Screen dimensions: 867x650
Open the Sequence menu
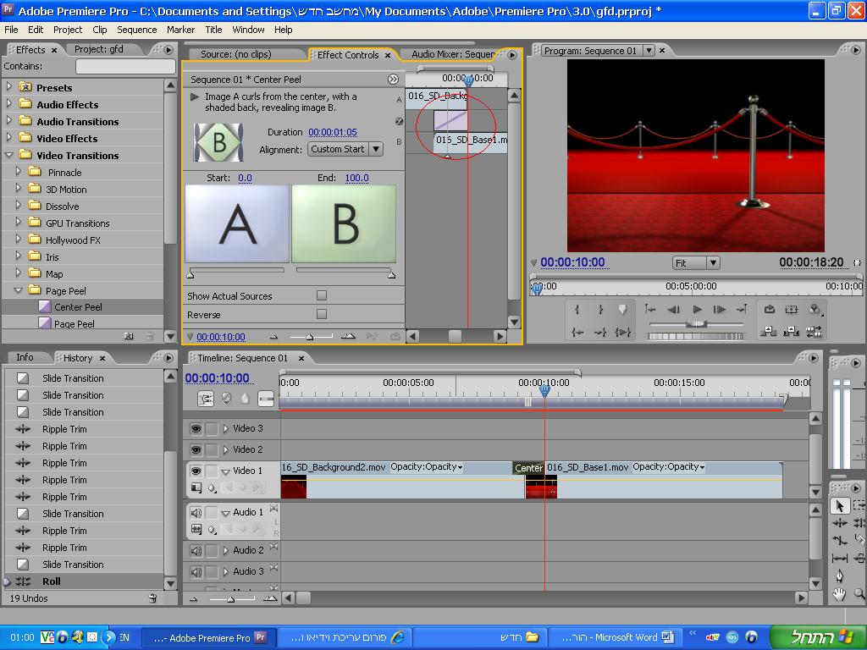136,29
